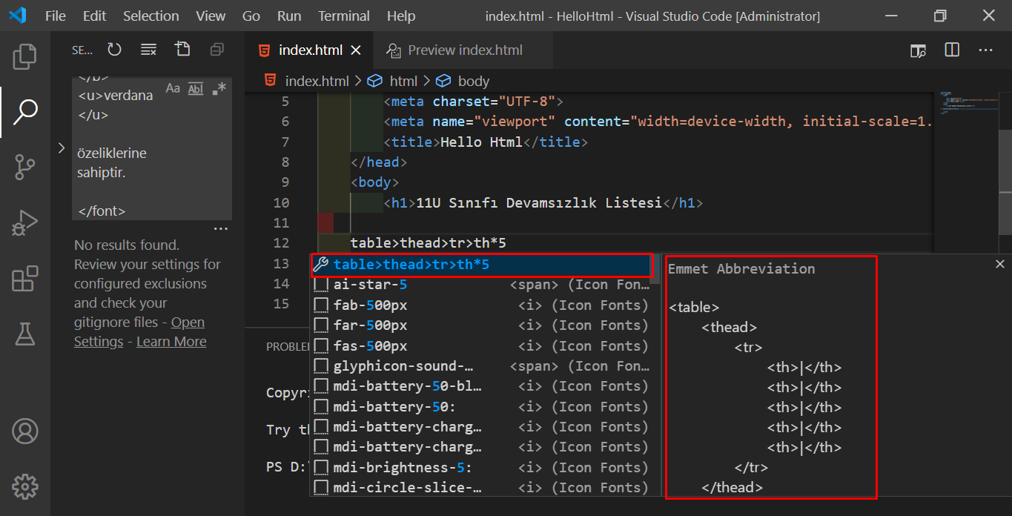
Task: Split the editor to the right
Action: coord(952,50)
